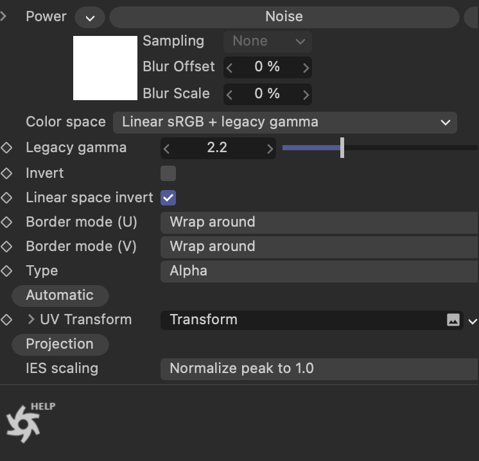The image size is (479, 461).
Task: Open the IES scaling Normalize peak menu
Action: pos(319,369)
